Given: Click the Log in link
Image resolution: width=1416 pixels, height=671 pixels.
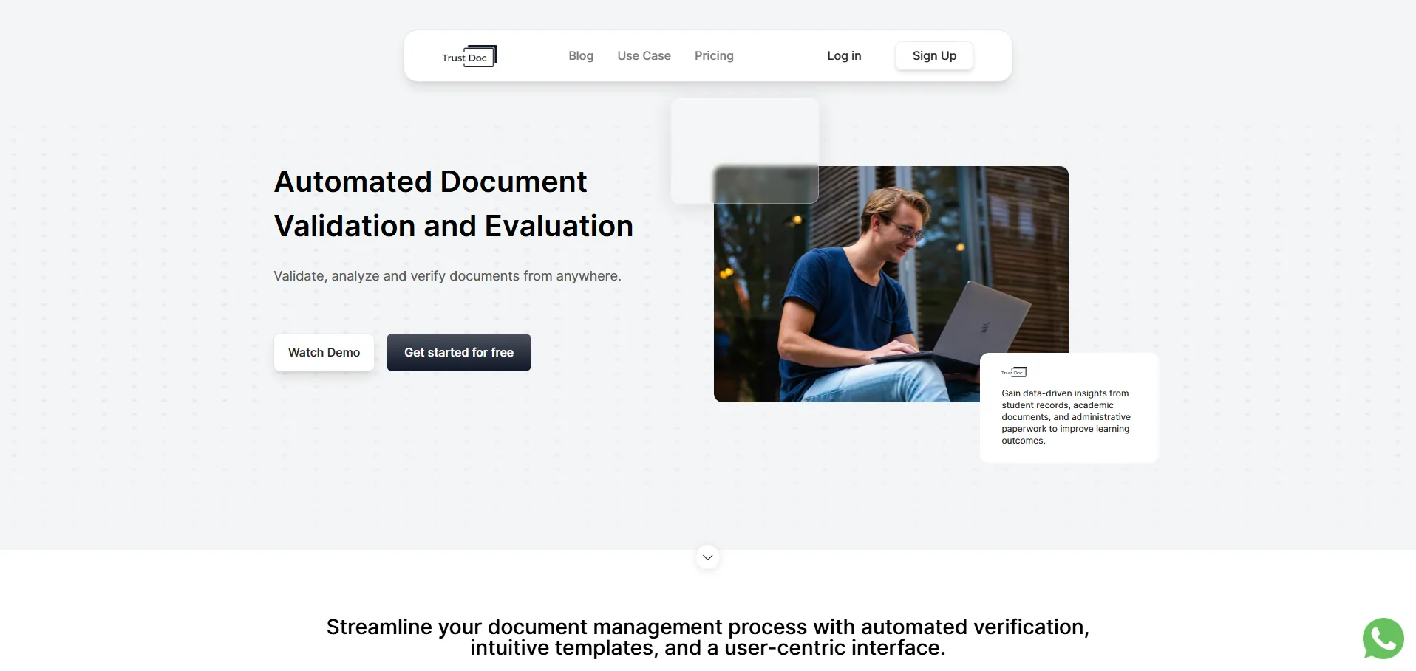Looking at the screenshot, I should coord(843,56).
